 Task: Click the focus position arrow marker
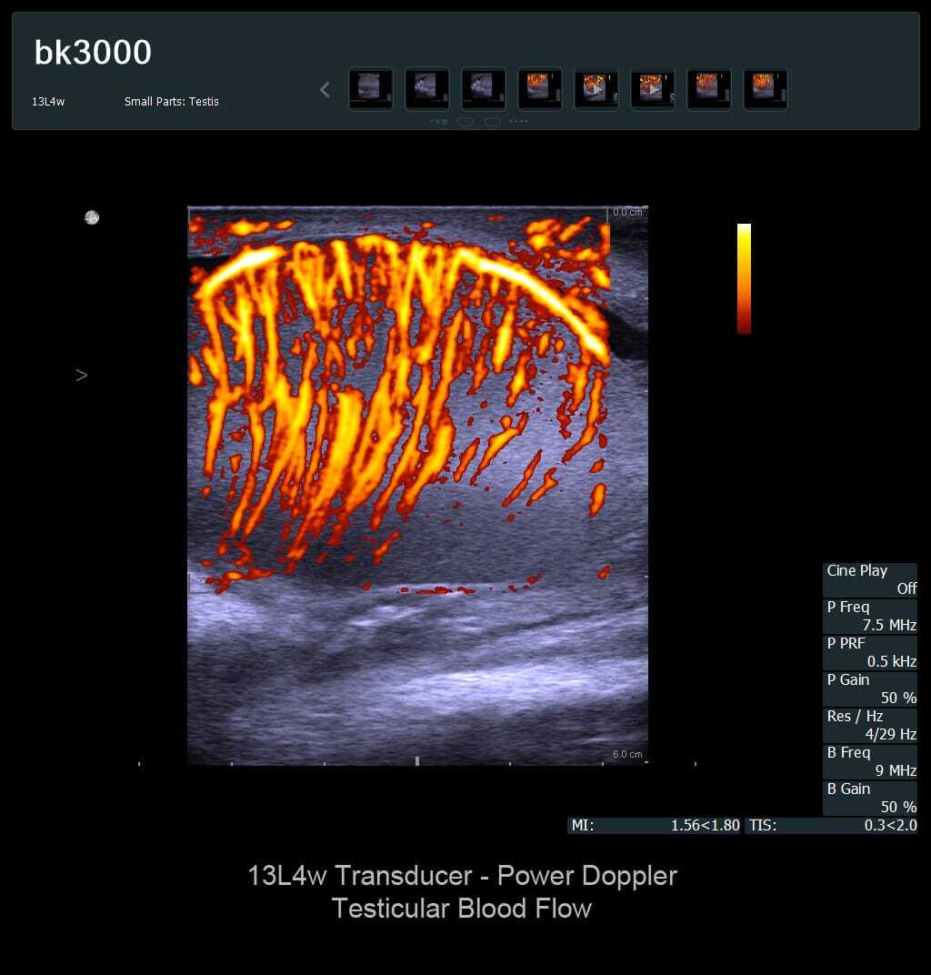82,375
